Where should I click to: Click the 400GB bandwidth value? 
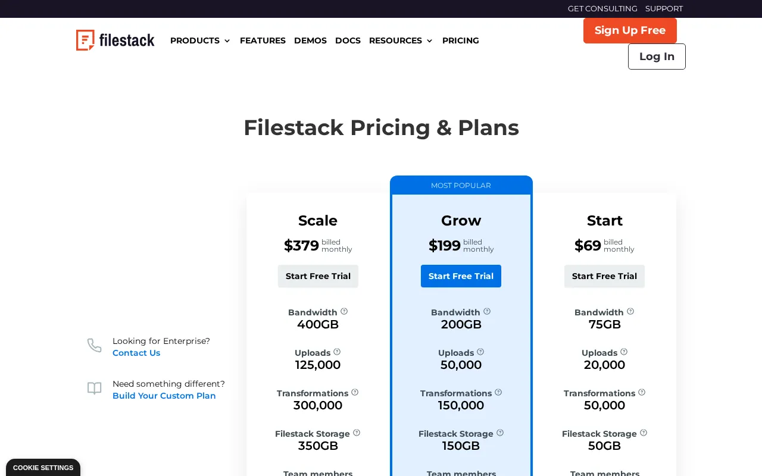coord(318,324)
